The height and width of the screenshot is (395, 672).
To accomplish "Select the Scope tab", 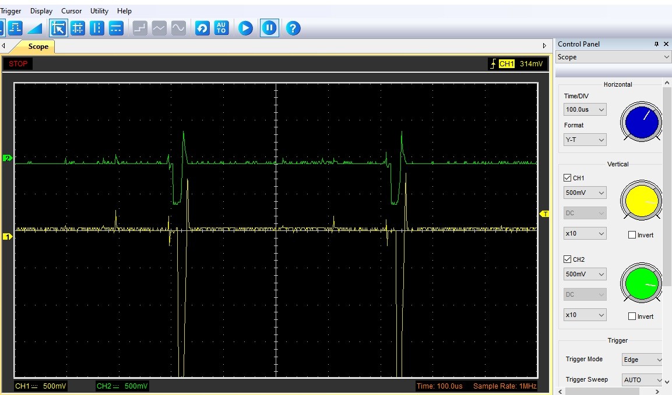I will click(38, 47).
